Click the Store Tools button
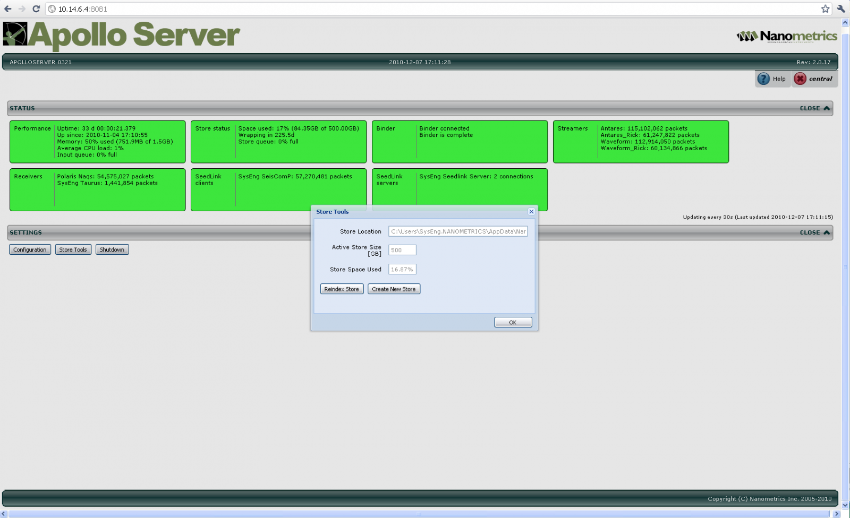Viewport: 850px width, 518px height. (x=73, y=249)
